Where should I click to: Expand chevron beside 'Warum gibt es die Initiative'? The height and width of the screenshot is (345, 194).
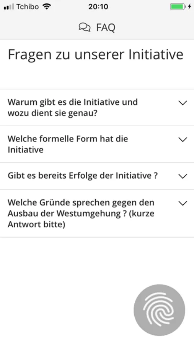pyautogui.click(x=183, y=103)
